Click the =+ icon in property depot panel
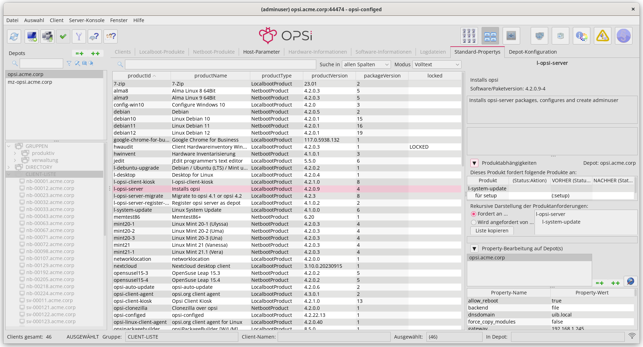 [x=600, y=283]
